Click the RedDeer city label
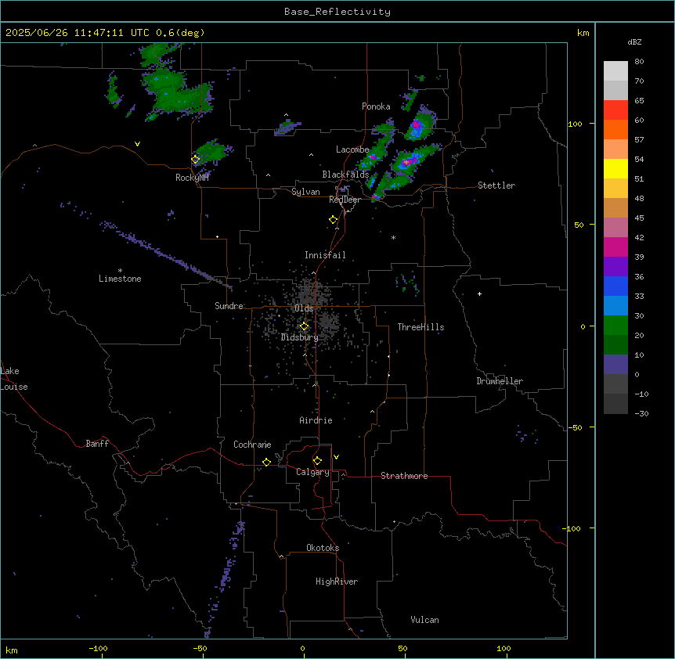This screenshot has height=659, width=675. coord(345,200)
